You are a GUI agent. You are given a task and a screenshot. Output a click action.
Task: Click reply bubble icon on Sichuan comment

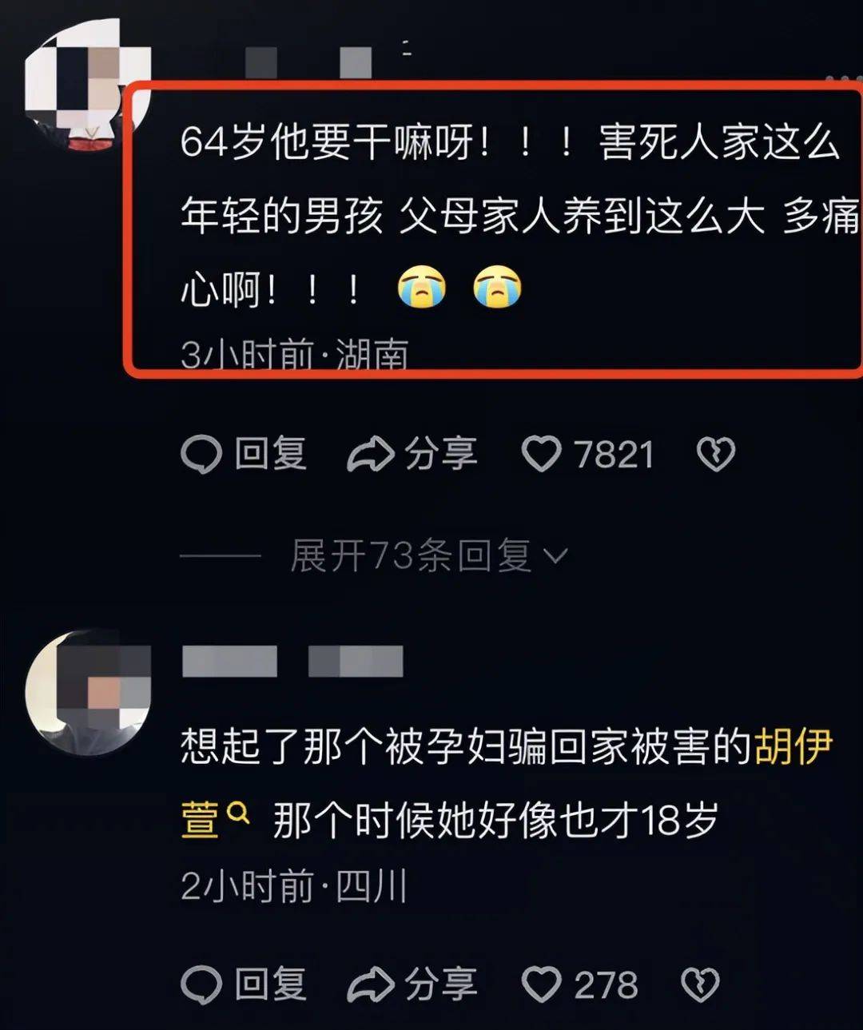[x=201, y=985]
